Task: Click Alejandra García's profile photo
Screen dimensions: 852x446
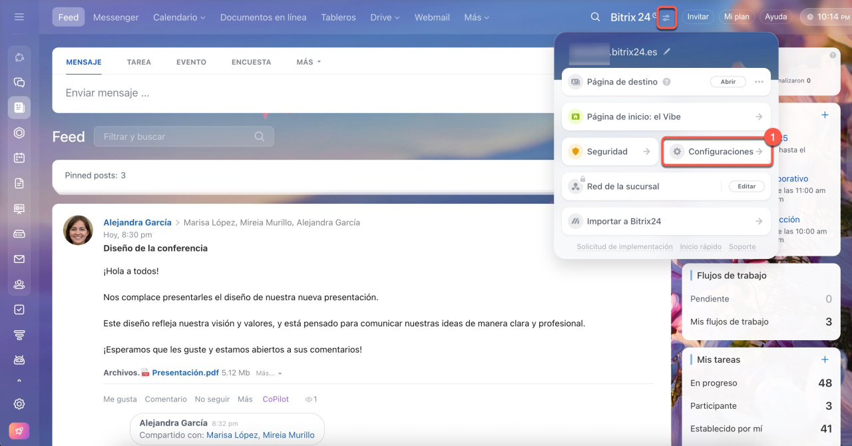Action: click(78, 230)
